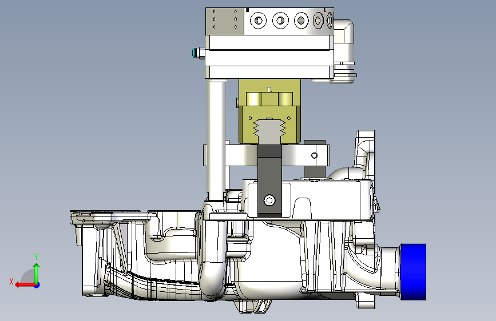Select the dark gray vertical bracket plate
The image size is (496, 321).
click(x=269, y=180)
